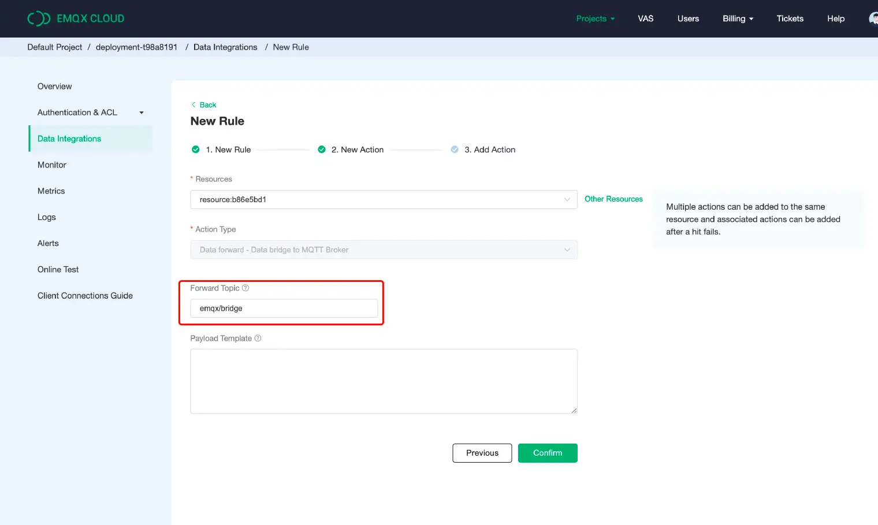
Task: Click the Other Resources link
Action: pyautogui.click(x=613, y=199)
